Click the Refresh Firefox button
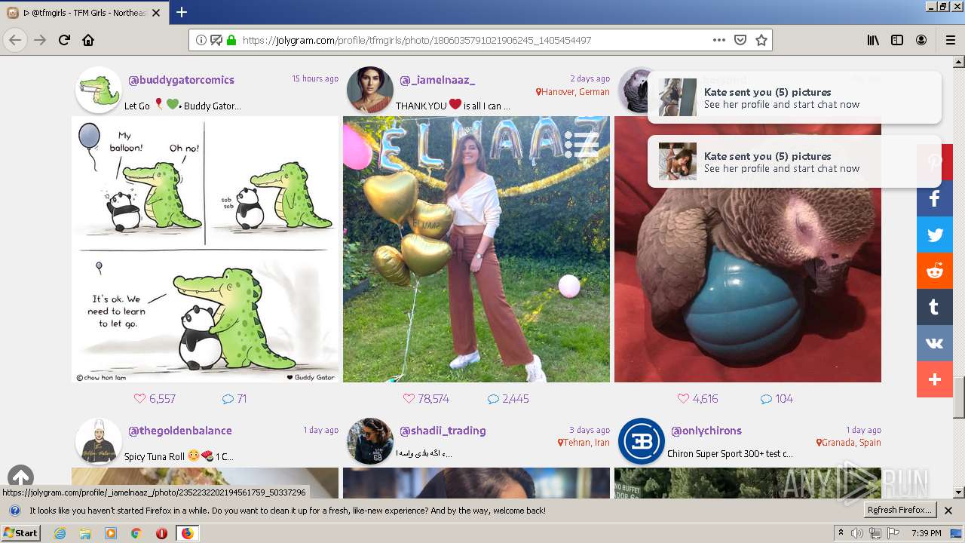Image resolution: width=965 pixels, height=543 pixels. click(x=899, y=510)
